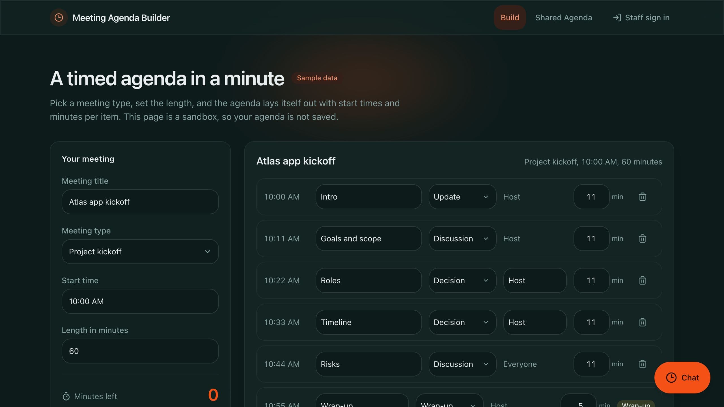Open the Chat floating button

click(682, 378)
